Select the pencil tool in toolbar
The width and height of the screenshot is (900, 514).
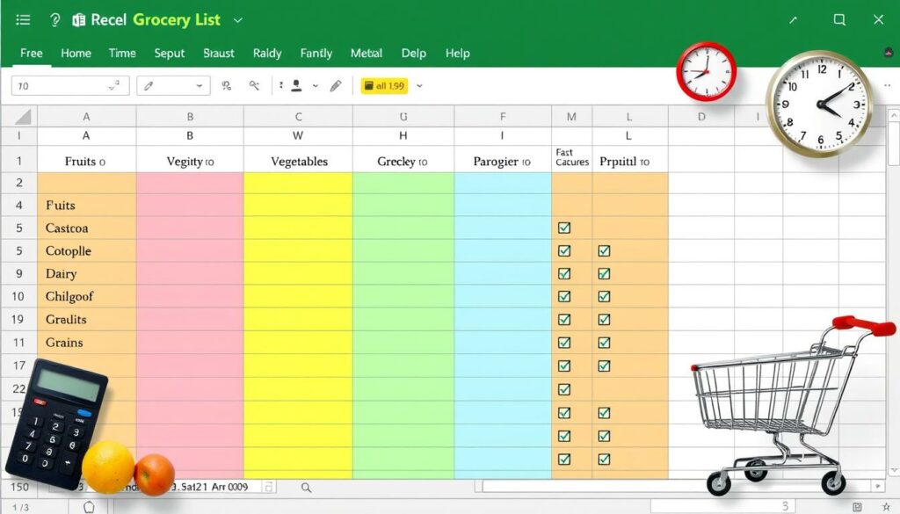(336, 85)
